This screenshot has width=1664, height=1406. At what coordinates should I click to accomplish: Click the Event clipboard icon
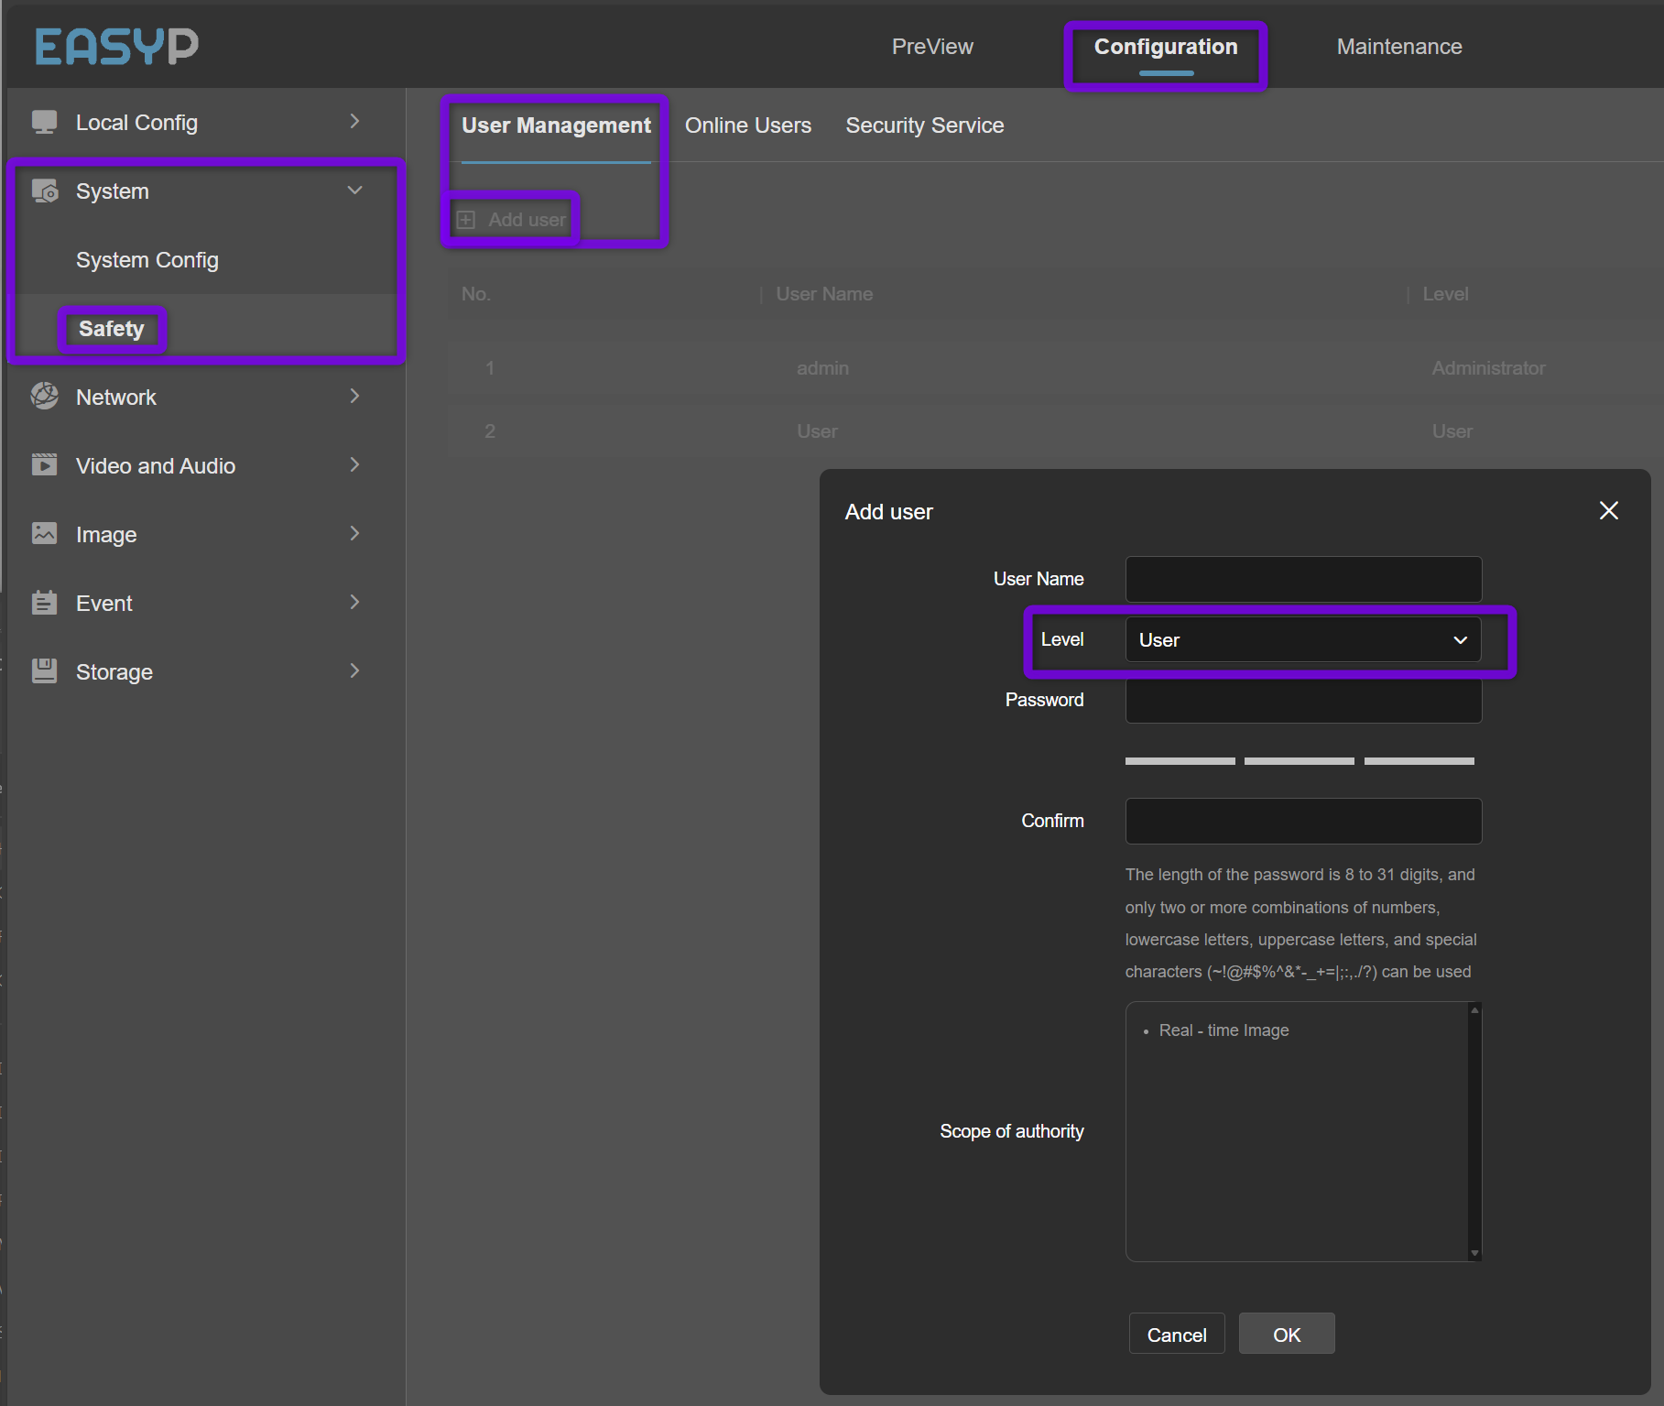44,602
